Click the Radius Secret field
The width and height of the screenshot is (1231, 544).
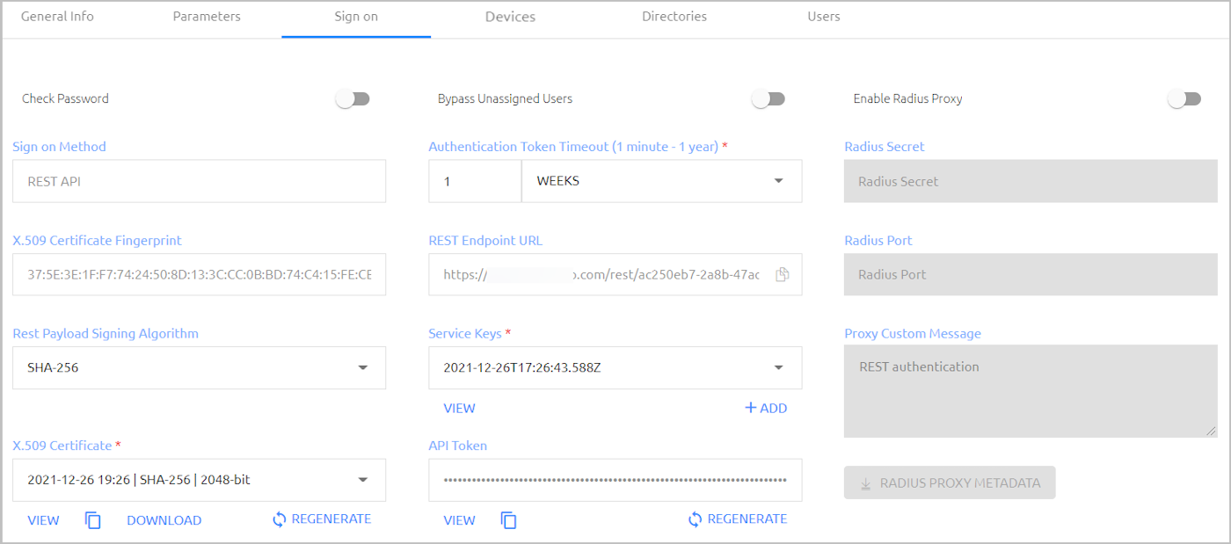[x=1031, y=181]
